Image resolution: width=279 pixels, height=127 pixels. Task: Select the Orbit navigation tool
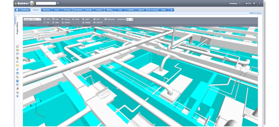(47, 19)
